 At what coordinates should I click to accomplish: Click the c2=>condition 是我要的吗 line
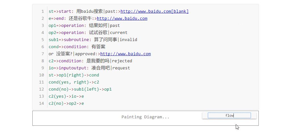point(90,61)
